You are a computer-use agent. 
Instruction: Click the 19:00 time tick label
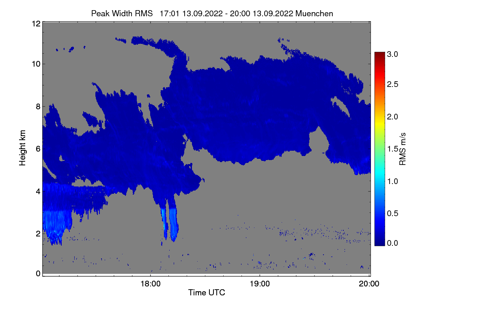pos(260,284)
